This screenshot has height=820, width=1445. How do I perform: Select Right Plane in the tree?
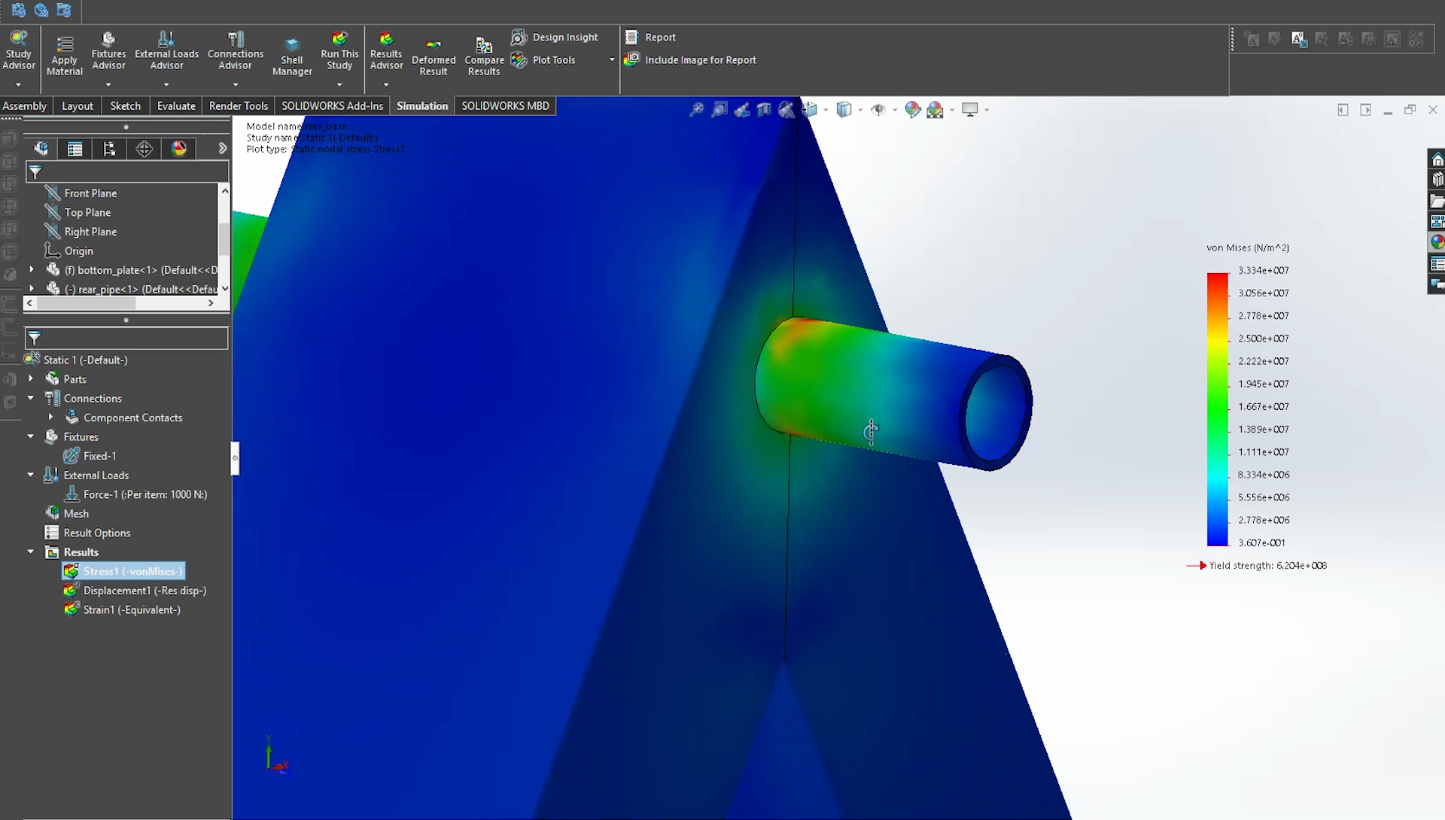pos(90,232)
